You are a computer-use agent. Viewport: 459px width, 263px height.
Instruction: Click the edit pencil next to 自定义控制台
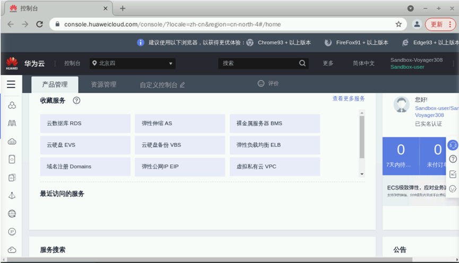pos(183,85)
